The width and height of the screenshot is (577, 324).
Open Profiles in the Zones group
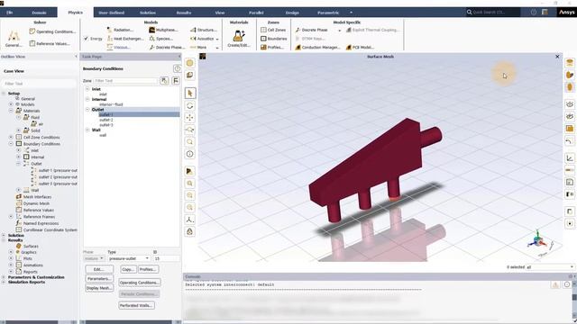pyautogui.click(x=272, y=48)
